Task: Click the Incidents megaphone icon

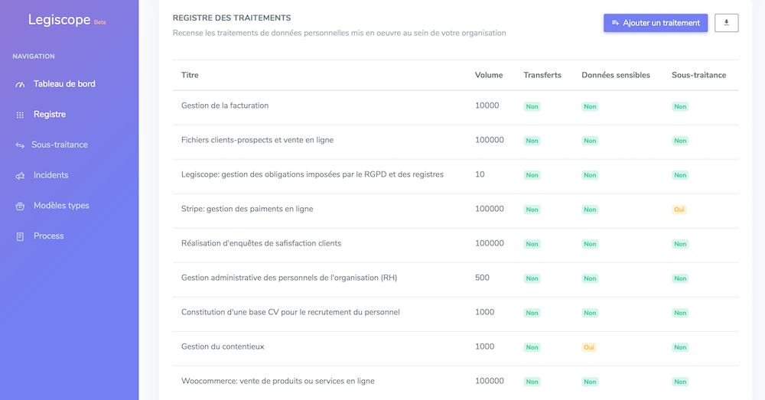Action: pos(21,176)
